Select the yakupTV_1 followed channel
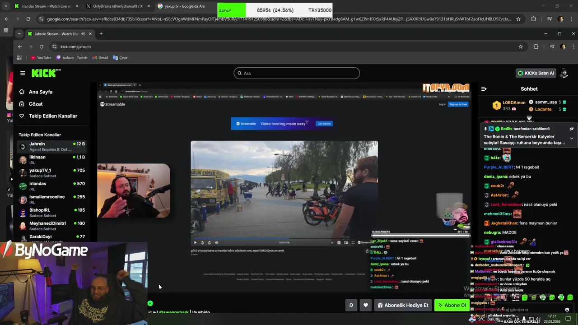The width and height of the screenshot is (578, 325). pos(52,172)
